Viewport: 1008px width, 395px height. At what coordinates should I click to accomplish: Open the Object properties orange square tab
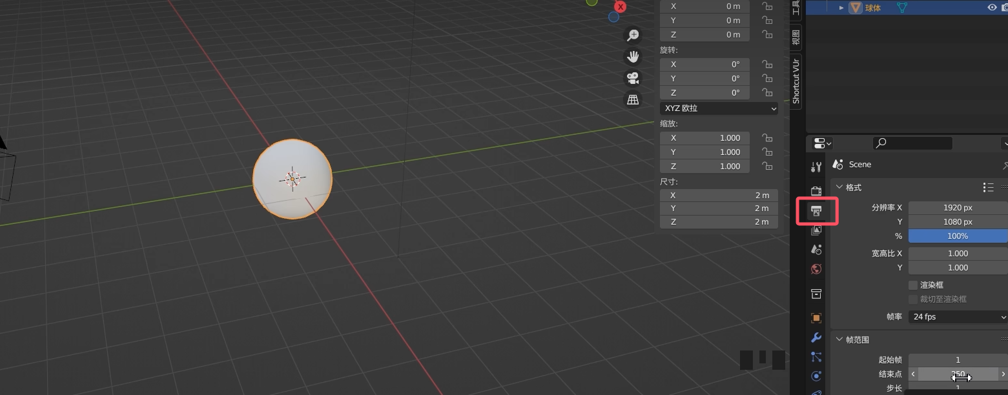pos(816,318)
